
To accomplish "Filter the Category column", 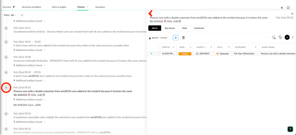I will coord(256,47).
